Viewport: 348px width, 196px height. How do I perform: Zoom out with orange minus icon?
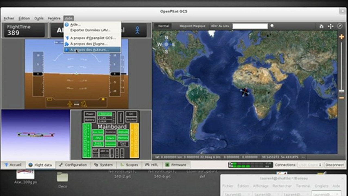click(x=342, y=98)
